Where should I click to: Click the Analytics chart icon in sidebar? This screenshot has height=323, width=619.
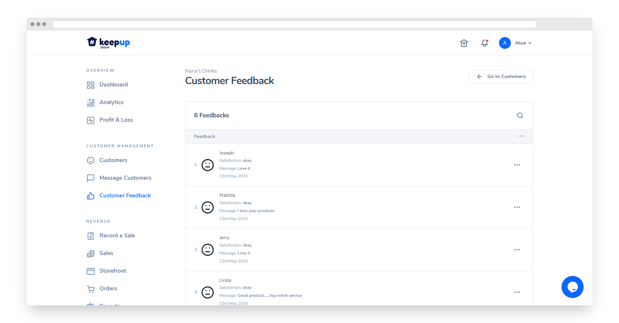pos(90,102)
